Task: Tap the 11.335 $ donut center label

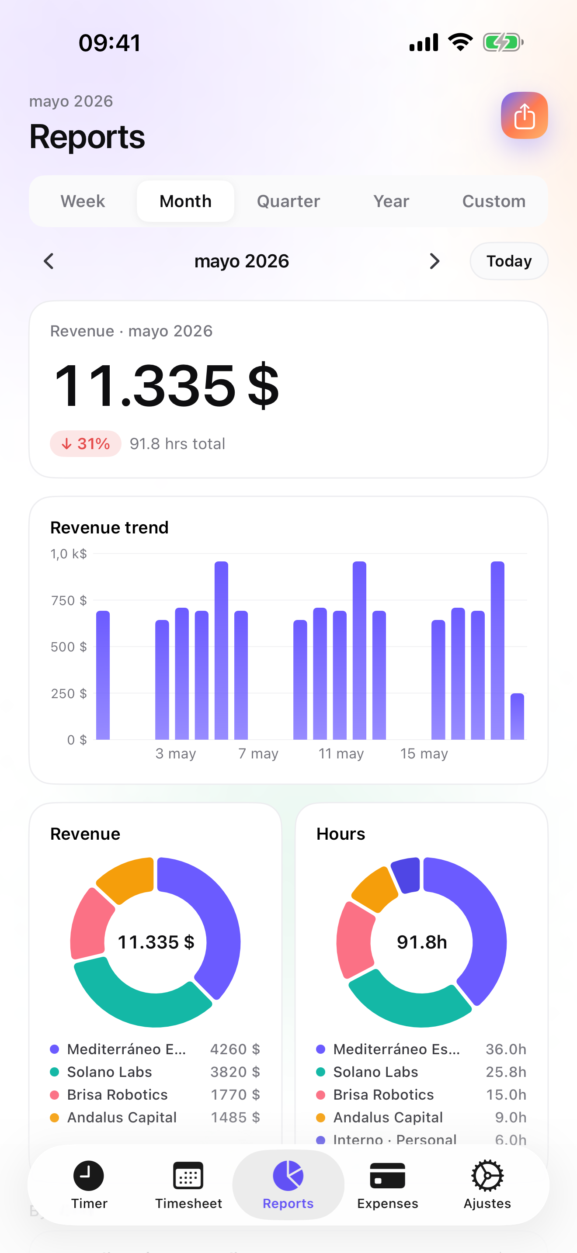Action: tap(156, 942)
